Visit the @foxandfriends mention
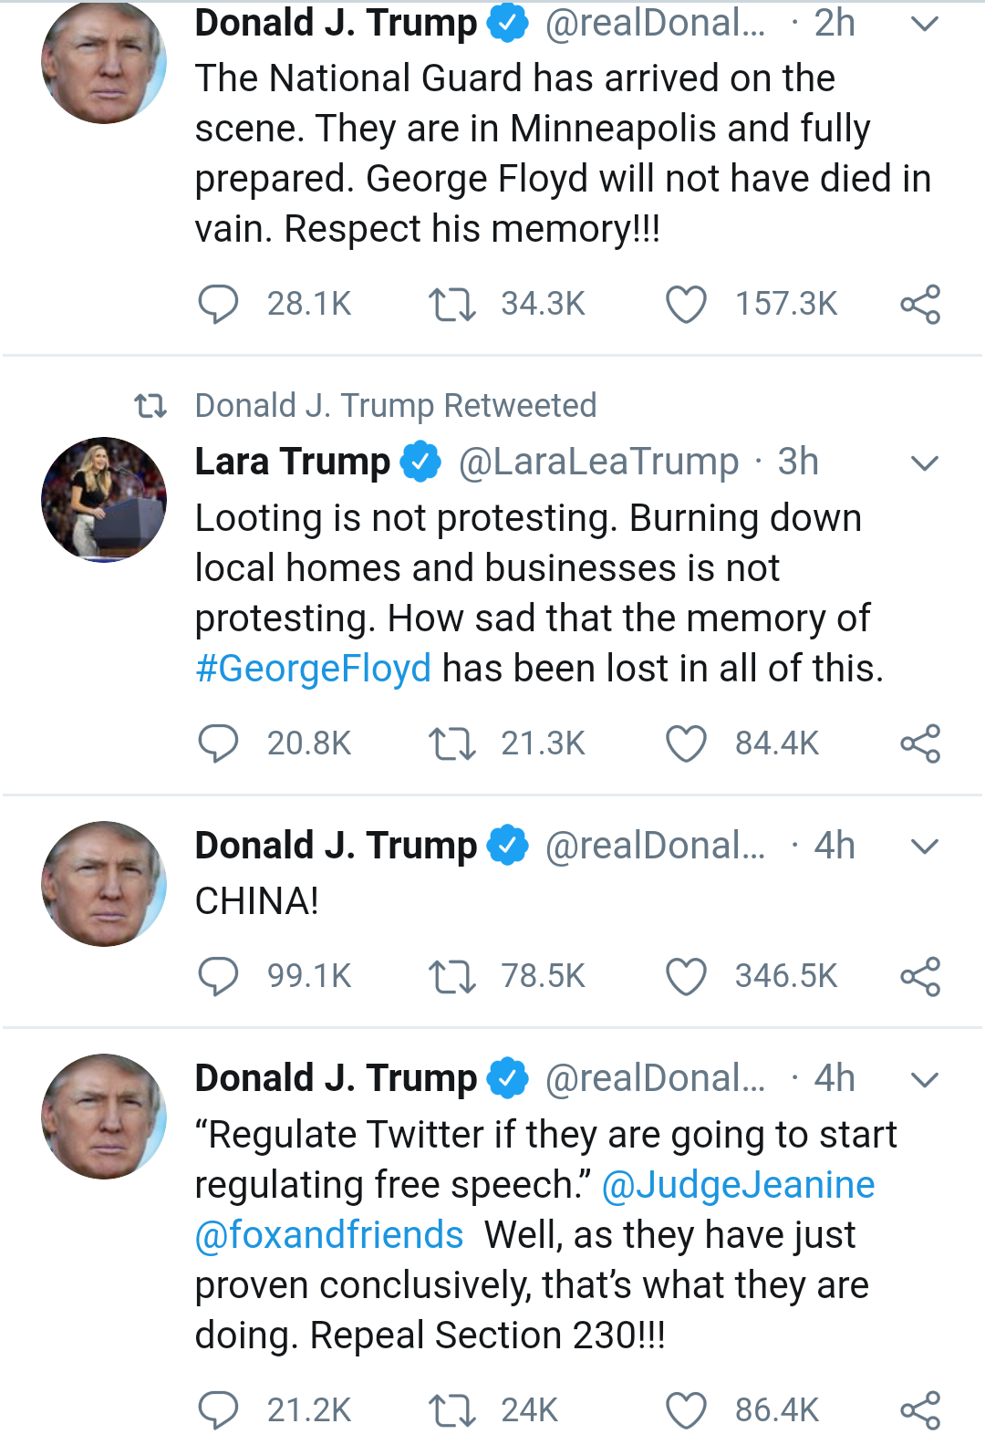This screenshot has height=1455, width=985. [329, 1235]
